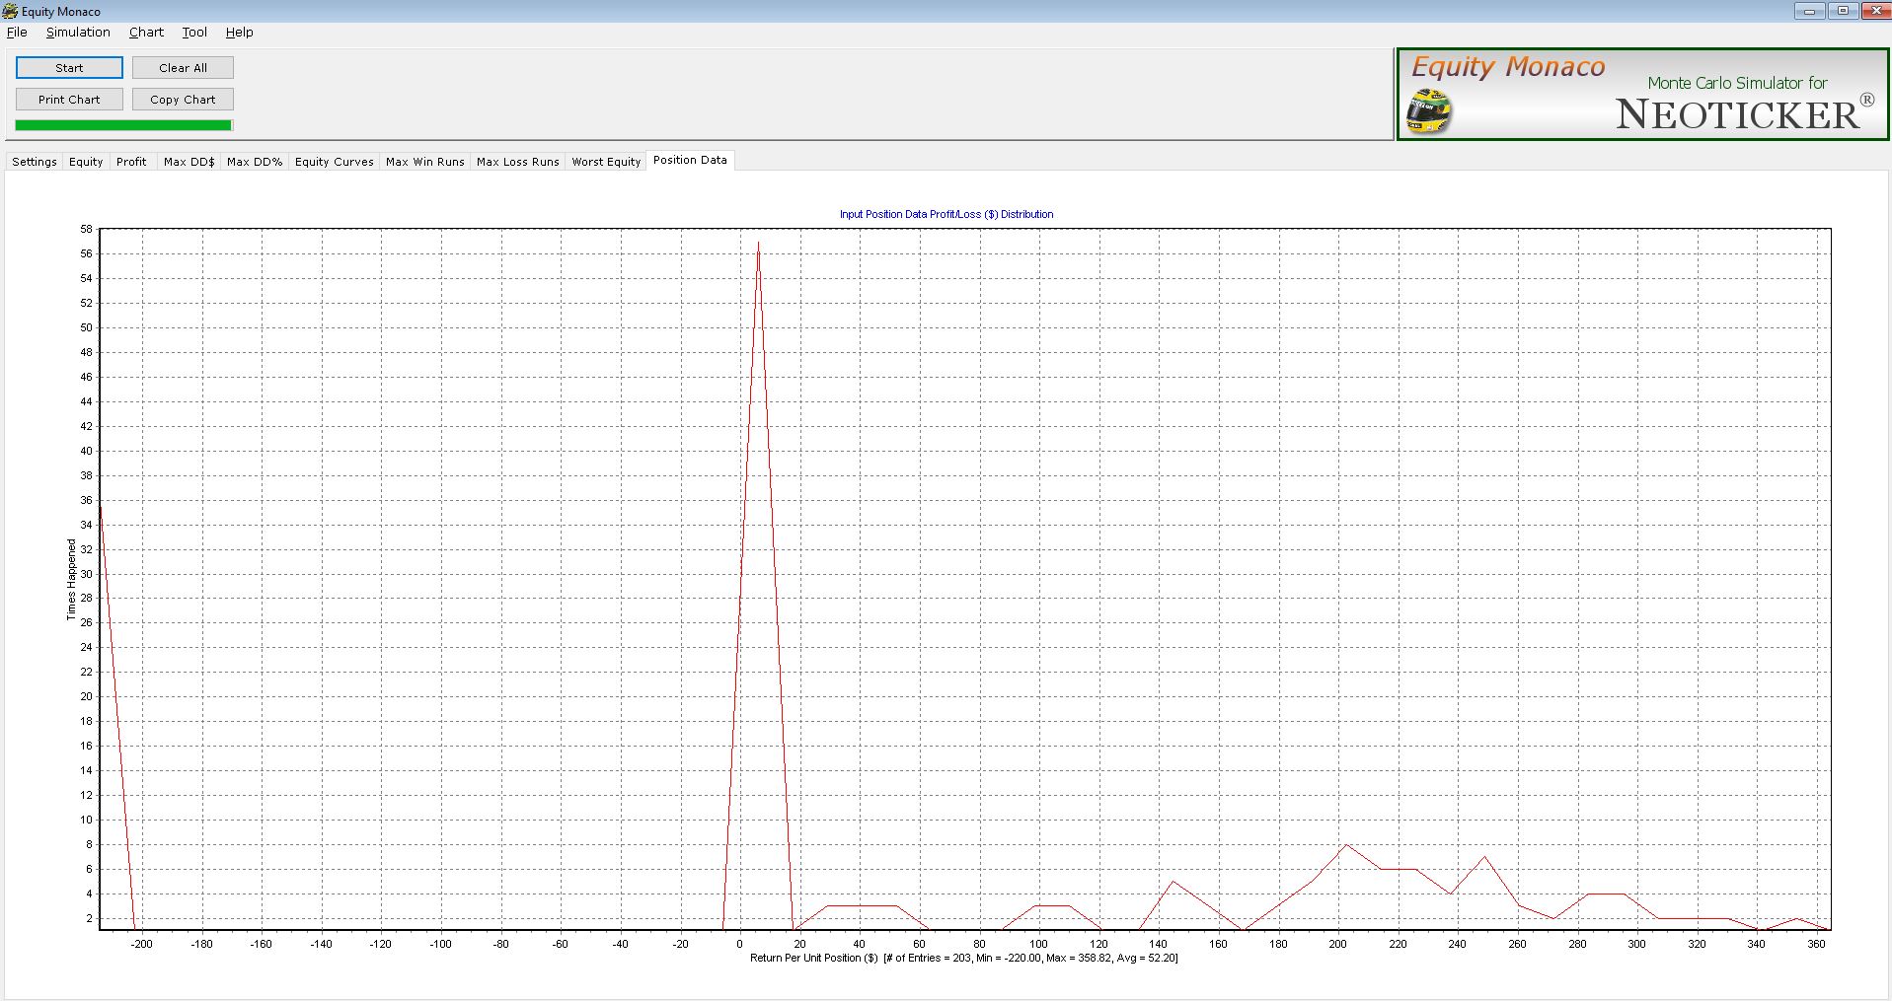Open the File menu
The height and width of the screenshot is (1001, 1892).
click(x=17, y=32)
